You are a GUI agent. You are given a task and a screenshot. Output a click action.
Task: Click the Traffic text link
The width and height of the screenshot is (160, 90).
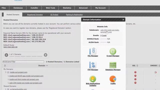(113, 83)
